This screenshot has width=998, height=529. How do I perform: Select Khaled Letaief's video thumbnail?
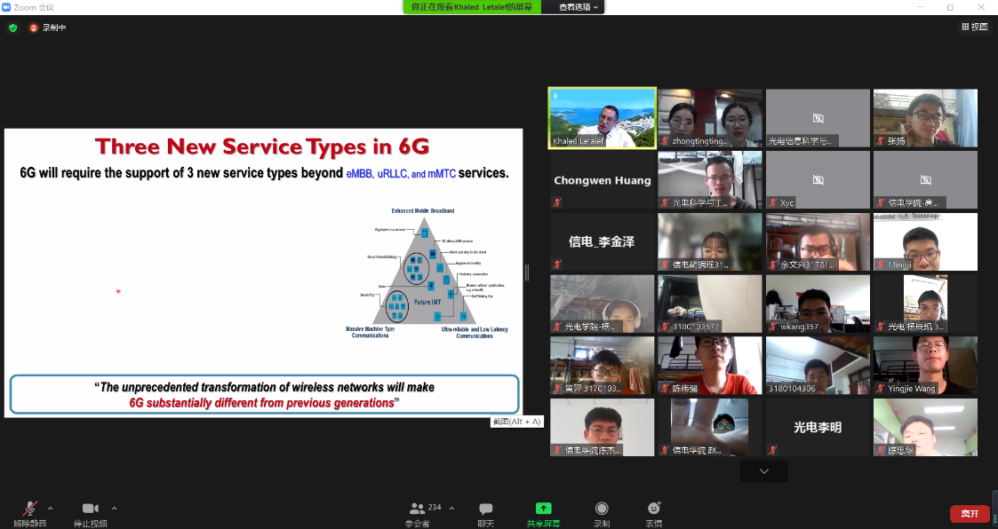point(603,117)
